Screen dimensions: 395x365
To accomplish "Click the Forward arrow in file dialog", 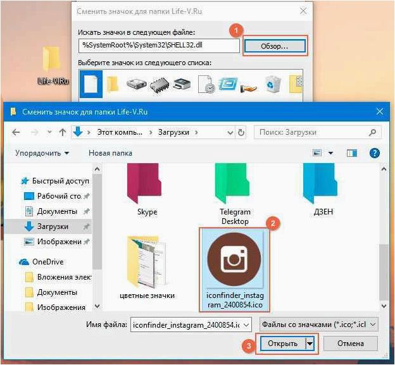I will 35,132.
